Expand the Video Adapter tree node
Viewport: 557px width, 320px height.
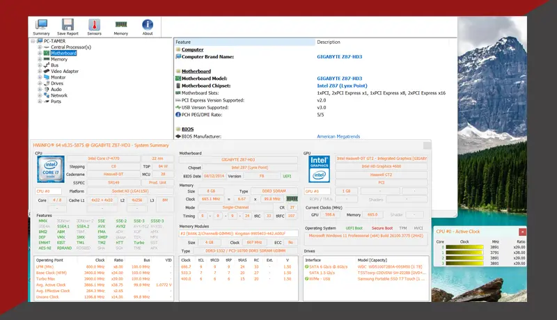pos(40,72)
